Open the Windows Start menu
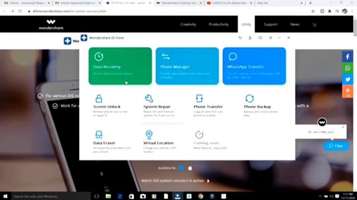 tap(5, 196)
